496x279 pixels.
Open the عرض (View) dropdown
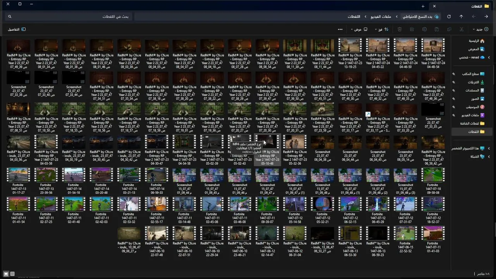pyautogui.click(x=359, y=29)
